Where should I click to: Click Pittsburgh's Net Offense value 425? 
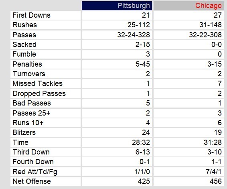click(144, 181)
